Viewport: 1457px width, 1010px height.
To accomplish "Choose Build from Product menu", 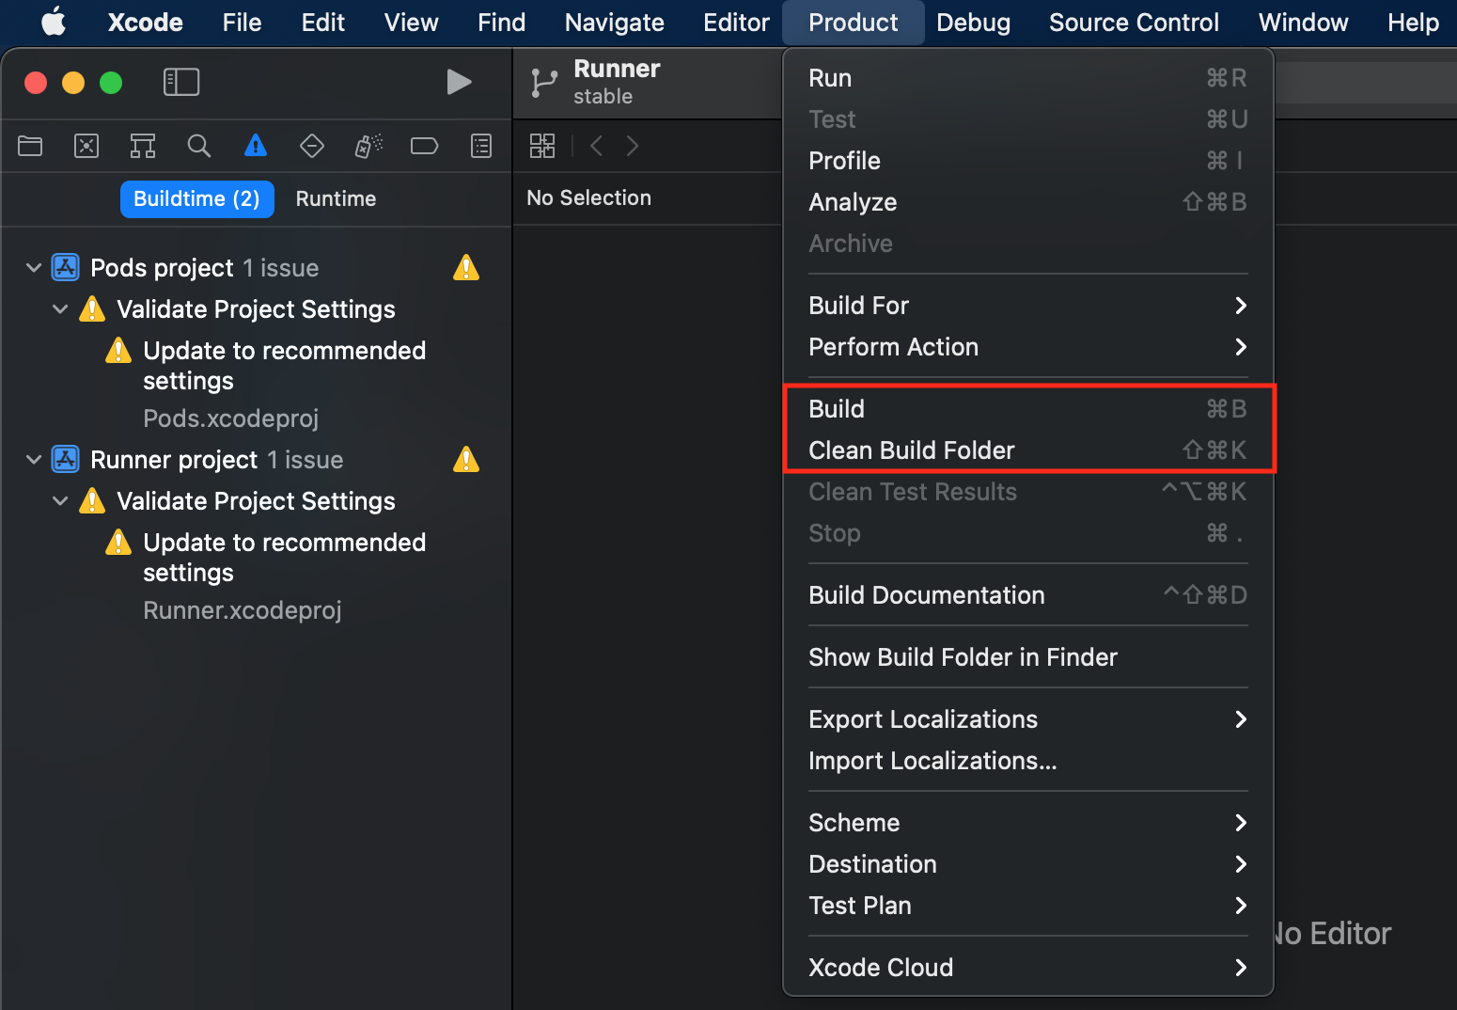I will tap(1027, 409).
